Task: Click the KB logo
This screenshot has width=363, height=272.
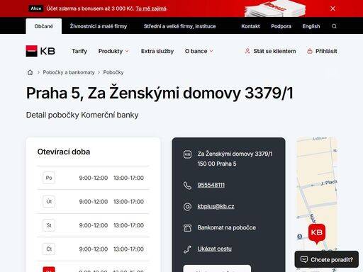Action: coord(40,51)
